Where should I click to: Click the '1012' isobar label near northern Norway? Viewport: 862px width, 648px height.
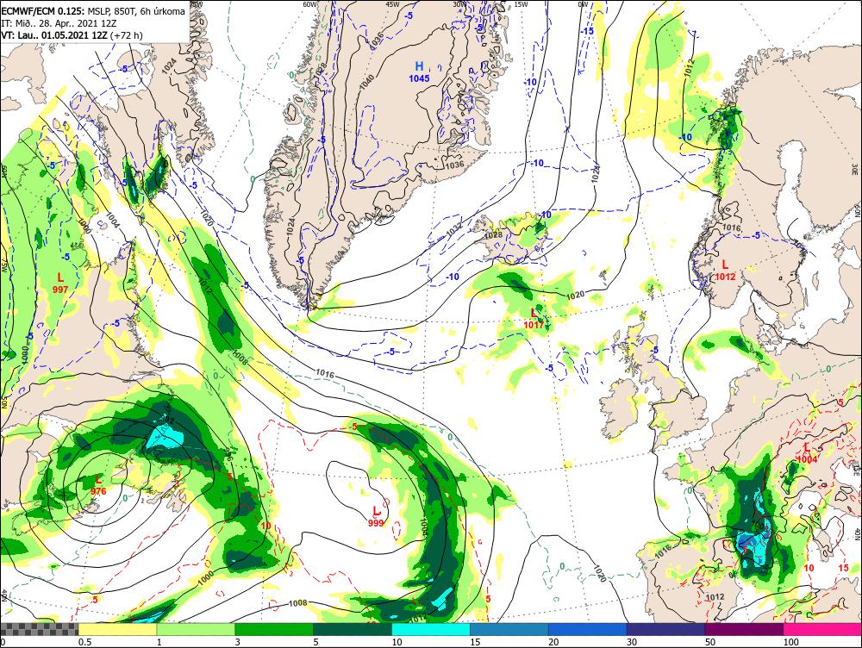689,67
